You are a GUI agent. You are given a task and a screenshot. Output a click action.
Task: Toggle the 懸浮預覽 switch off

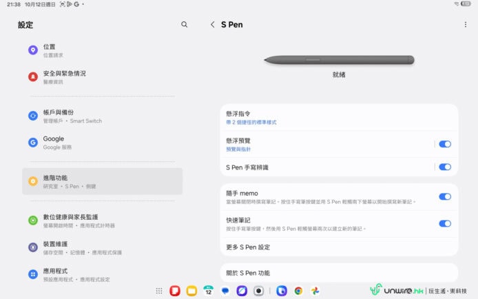445,144
